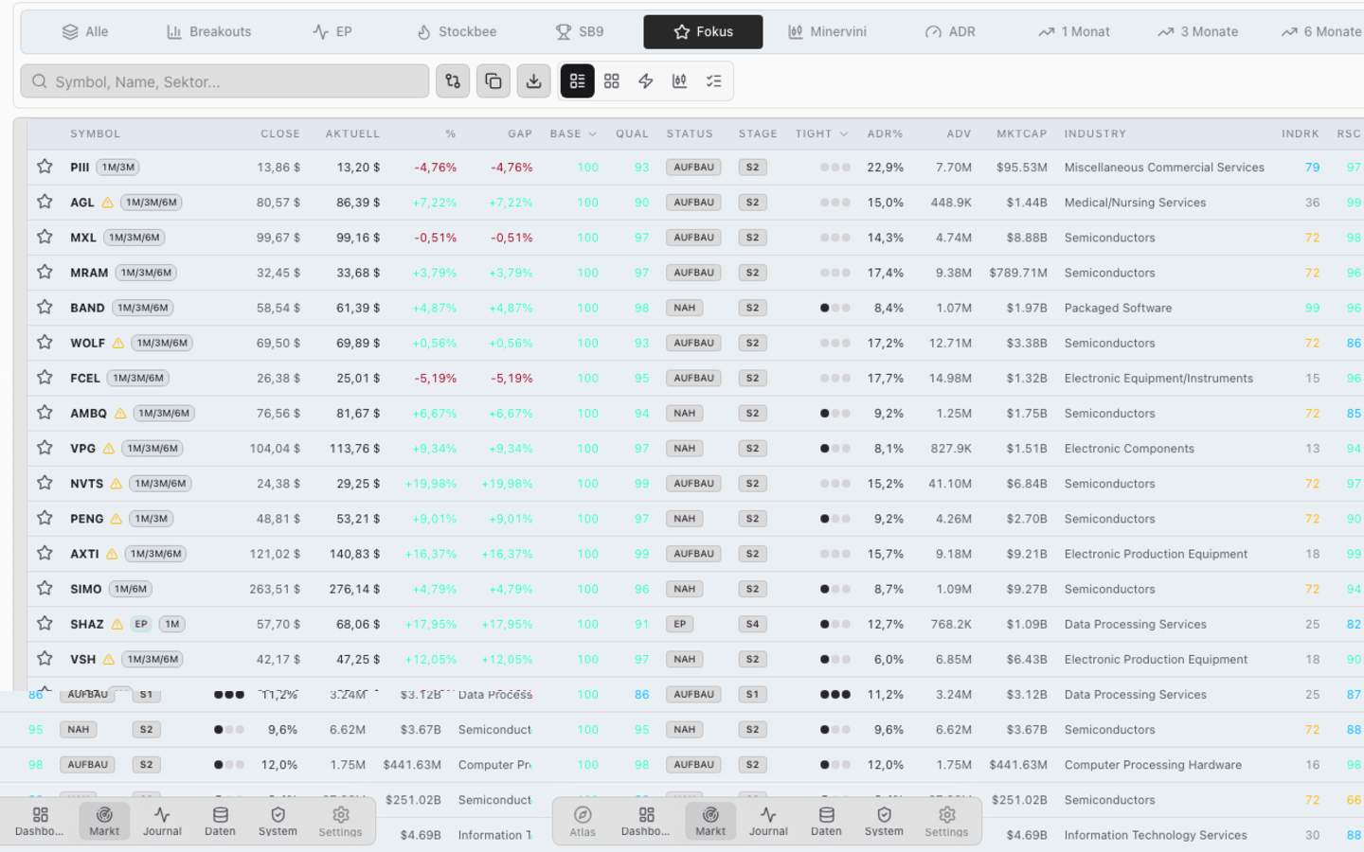Toggle favorite star for PIII
The image size is (1364, 852).
click(45, 167)
